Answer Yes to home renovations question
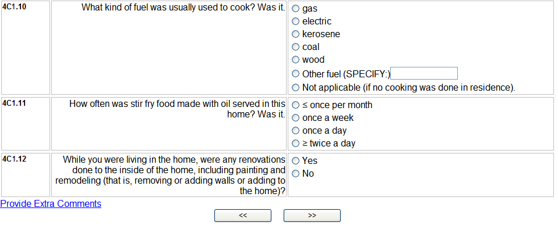 pyautogui.click(x=295, y=161)
